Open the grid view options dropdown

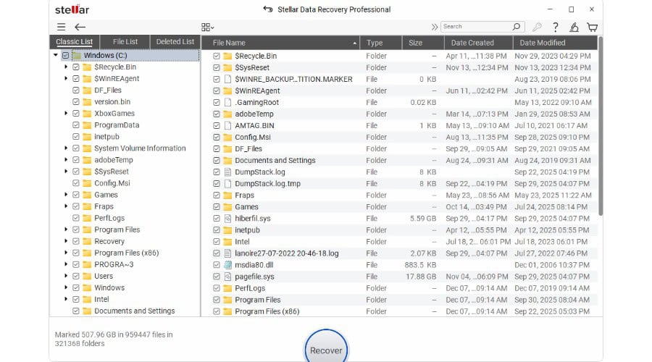point(208,27)
